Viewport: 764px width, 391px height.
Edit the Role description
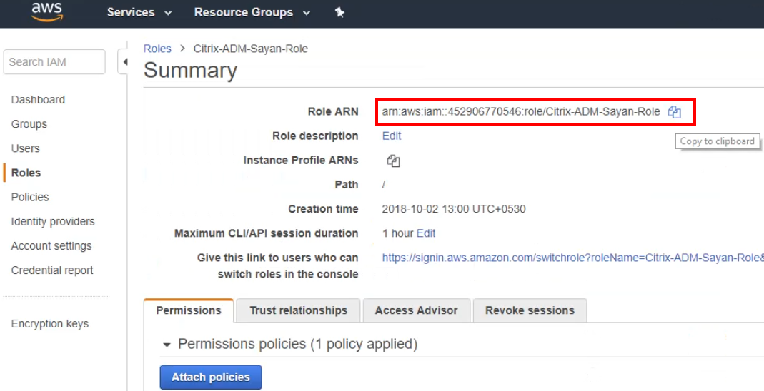(x=392, y=136)
